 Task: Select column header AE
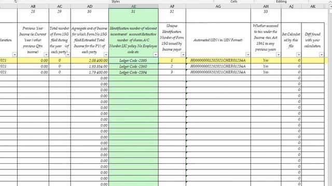pyautogui.click(x=133, y=6)
